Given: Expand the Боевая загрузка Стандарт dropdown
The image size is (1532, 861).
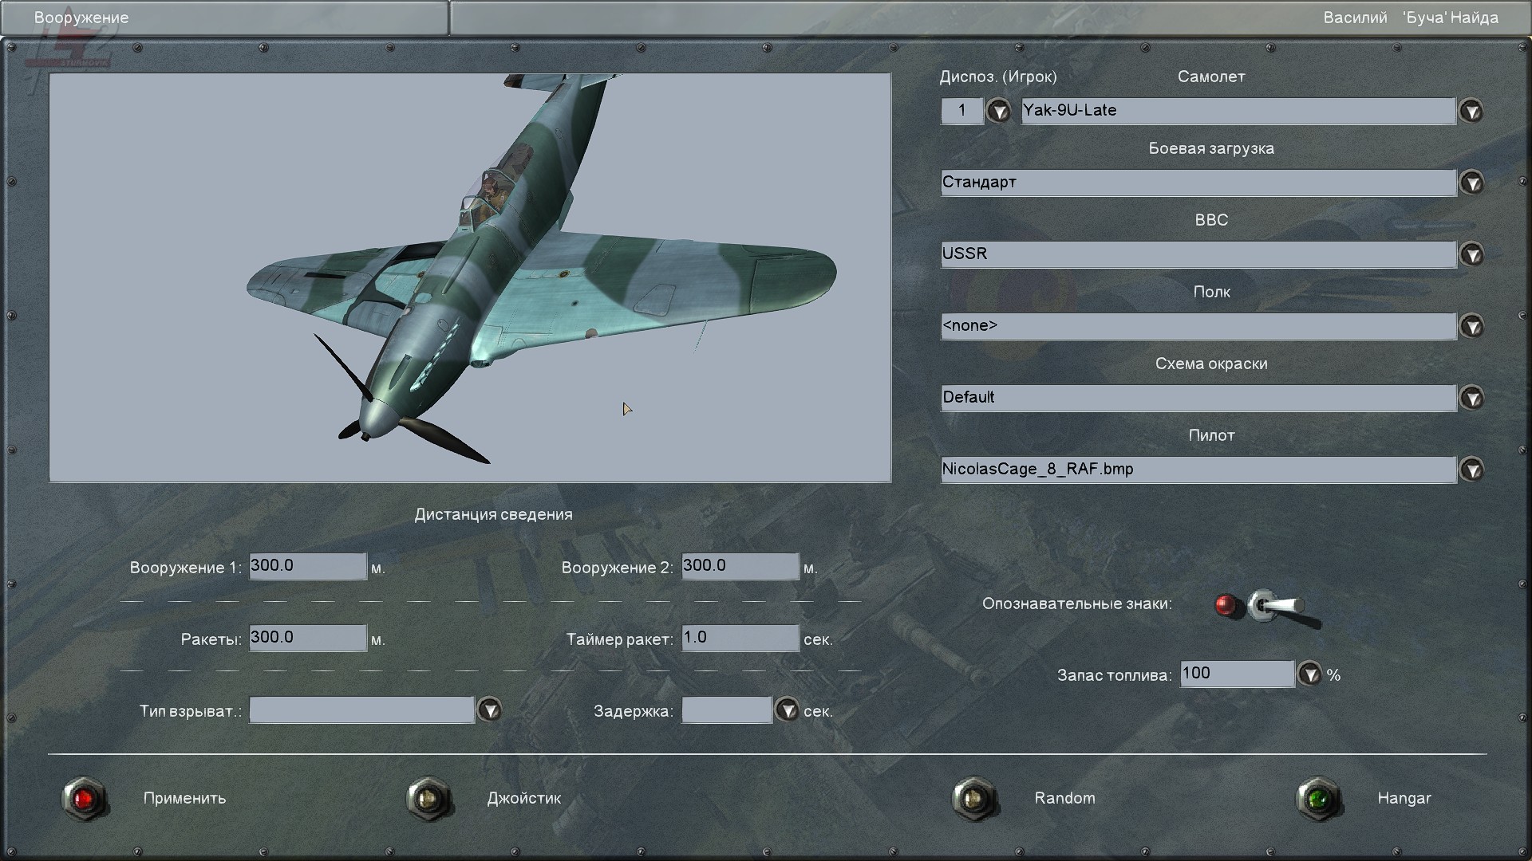Looking at the screenshot, I should click(1471, 183).
